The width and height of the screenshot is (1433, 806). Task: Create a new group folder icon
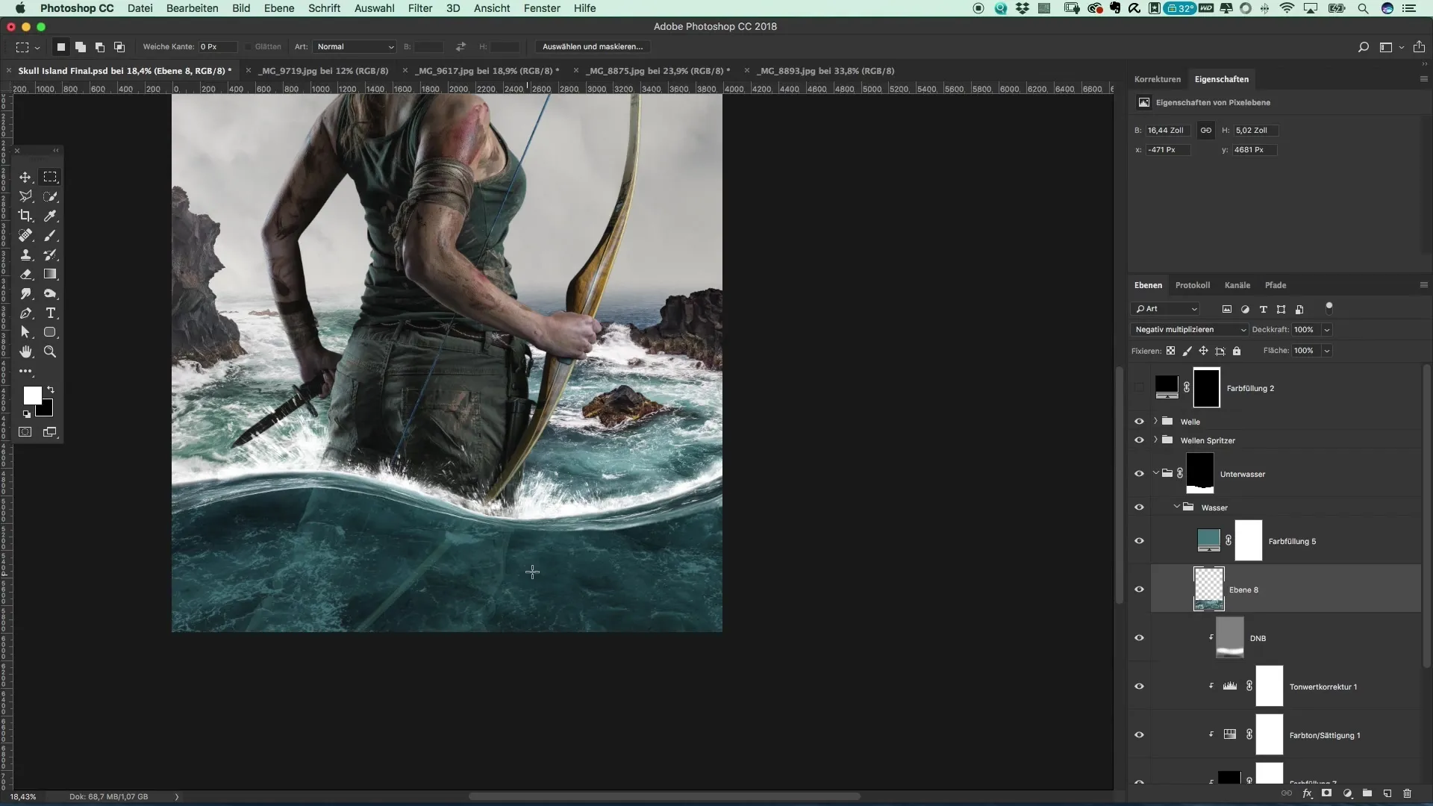[x=1367, y=793]
